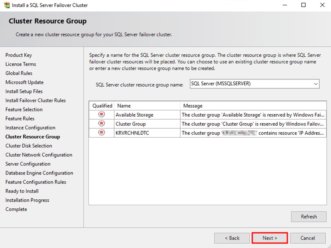The height and width of the screenshot is (248, 331).
Task: Minimize the installer window
Action: (x=285, y=5)
